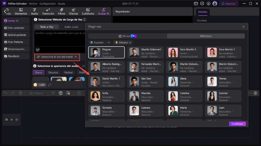Open the Filtros tool in the toolbar
This screenshot has height=146, width=261.
(61, 11)
